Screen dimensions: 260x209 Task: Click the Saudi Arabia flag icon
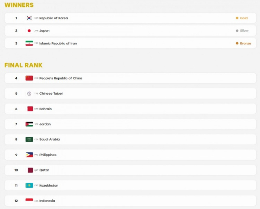(29, 139)
